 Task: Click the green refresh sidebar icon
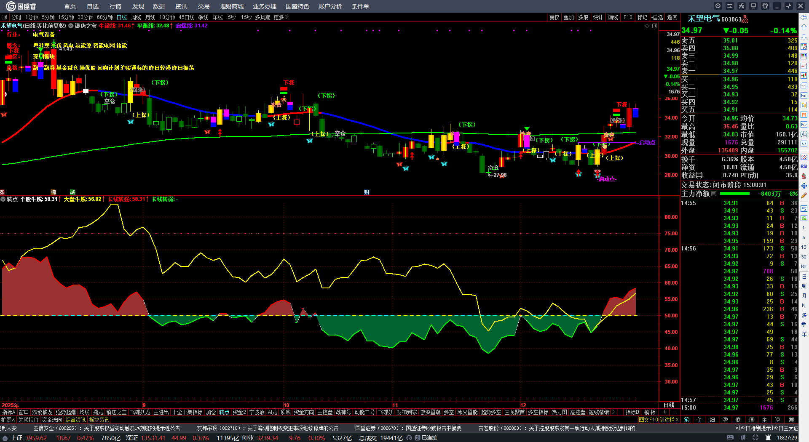(x=804, y=218)
